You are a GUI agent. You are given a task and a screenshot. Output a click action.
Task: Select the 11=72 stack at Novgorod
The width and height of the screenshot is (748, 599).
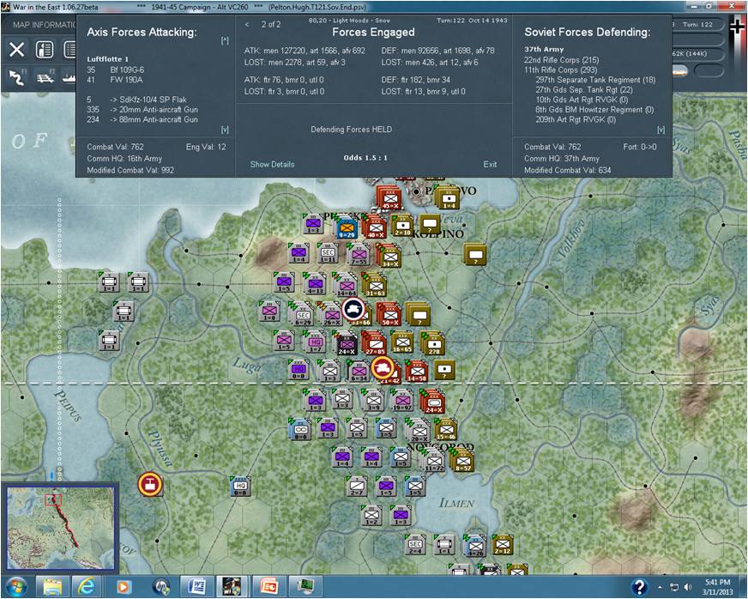[x=433, y=460]
